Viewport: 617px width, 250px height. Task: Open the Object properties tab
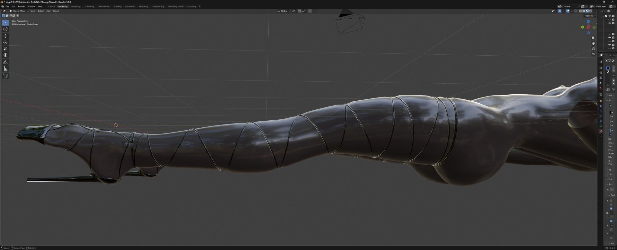(x=601, y=101)
